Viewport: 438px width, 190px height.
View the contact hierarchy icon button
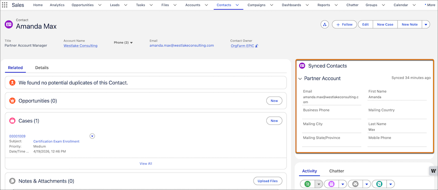point(325,24)
